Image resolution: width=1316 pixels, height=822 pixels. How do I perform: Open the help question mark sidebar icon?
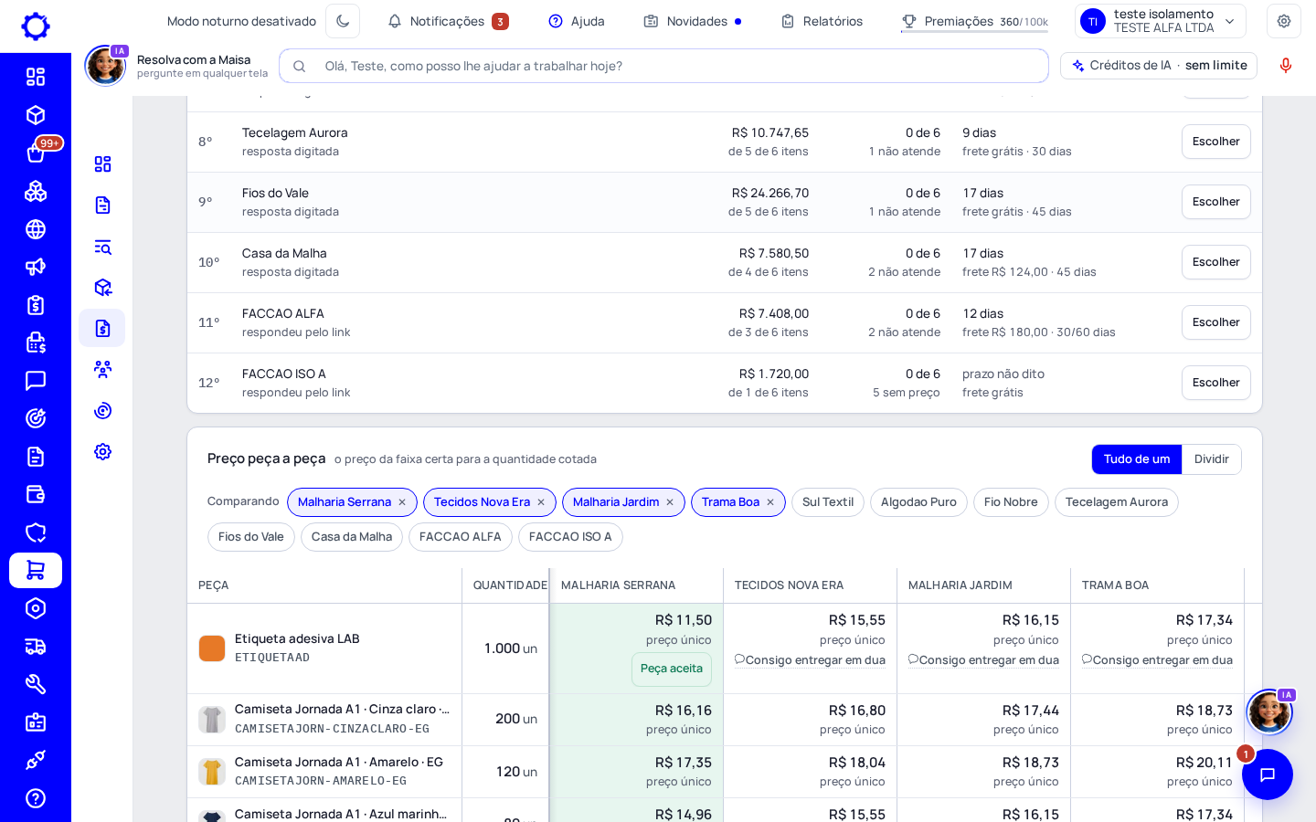(36, 798)
